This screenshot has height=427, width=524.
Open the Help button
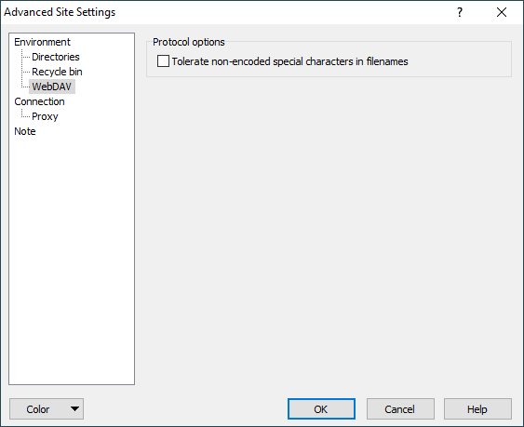point(477,408)
